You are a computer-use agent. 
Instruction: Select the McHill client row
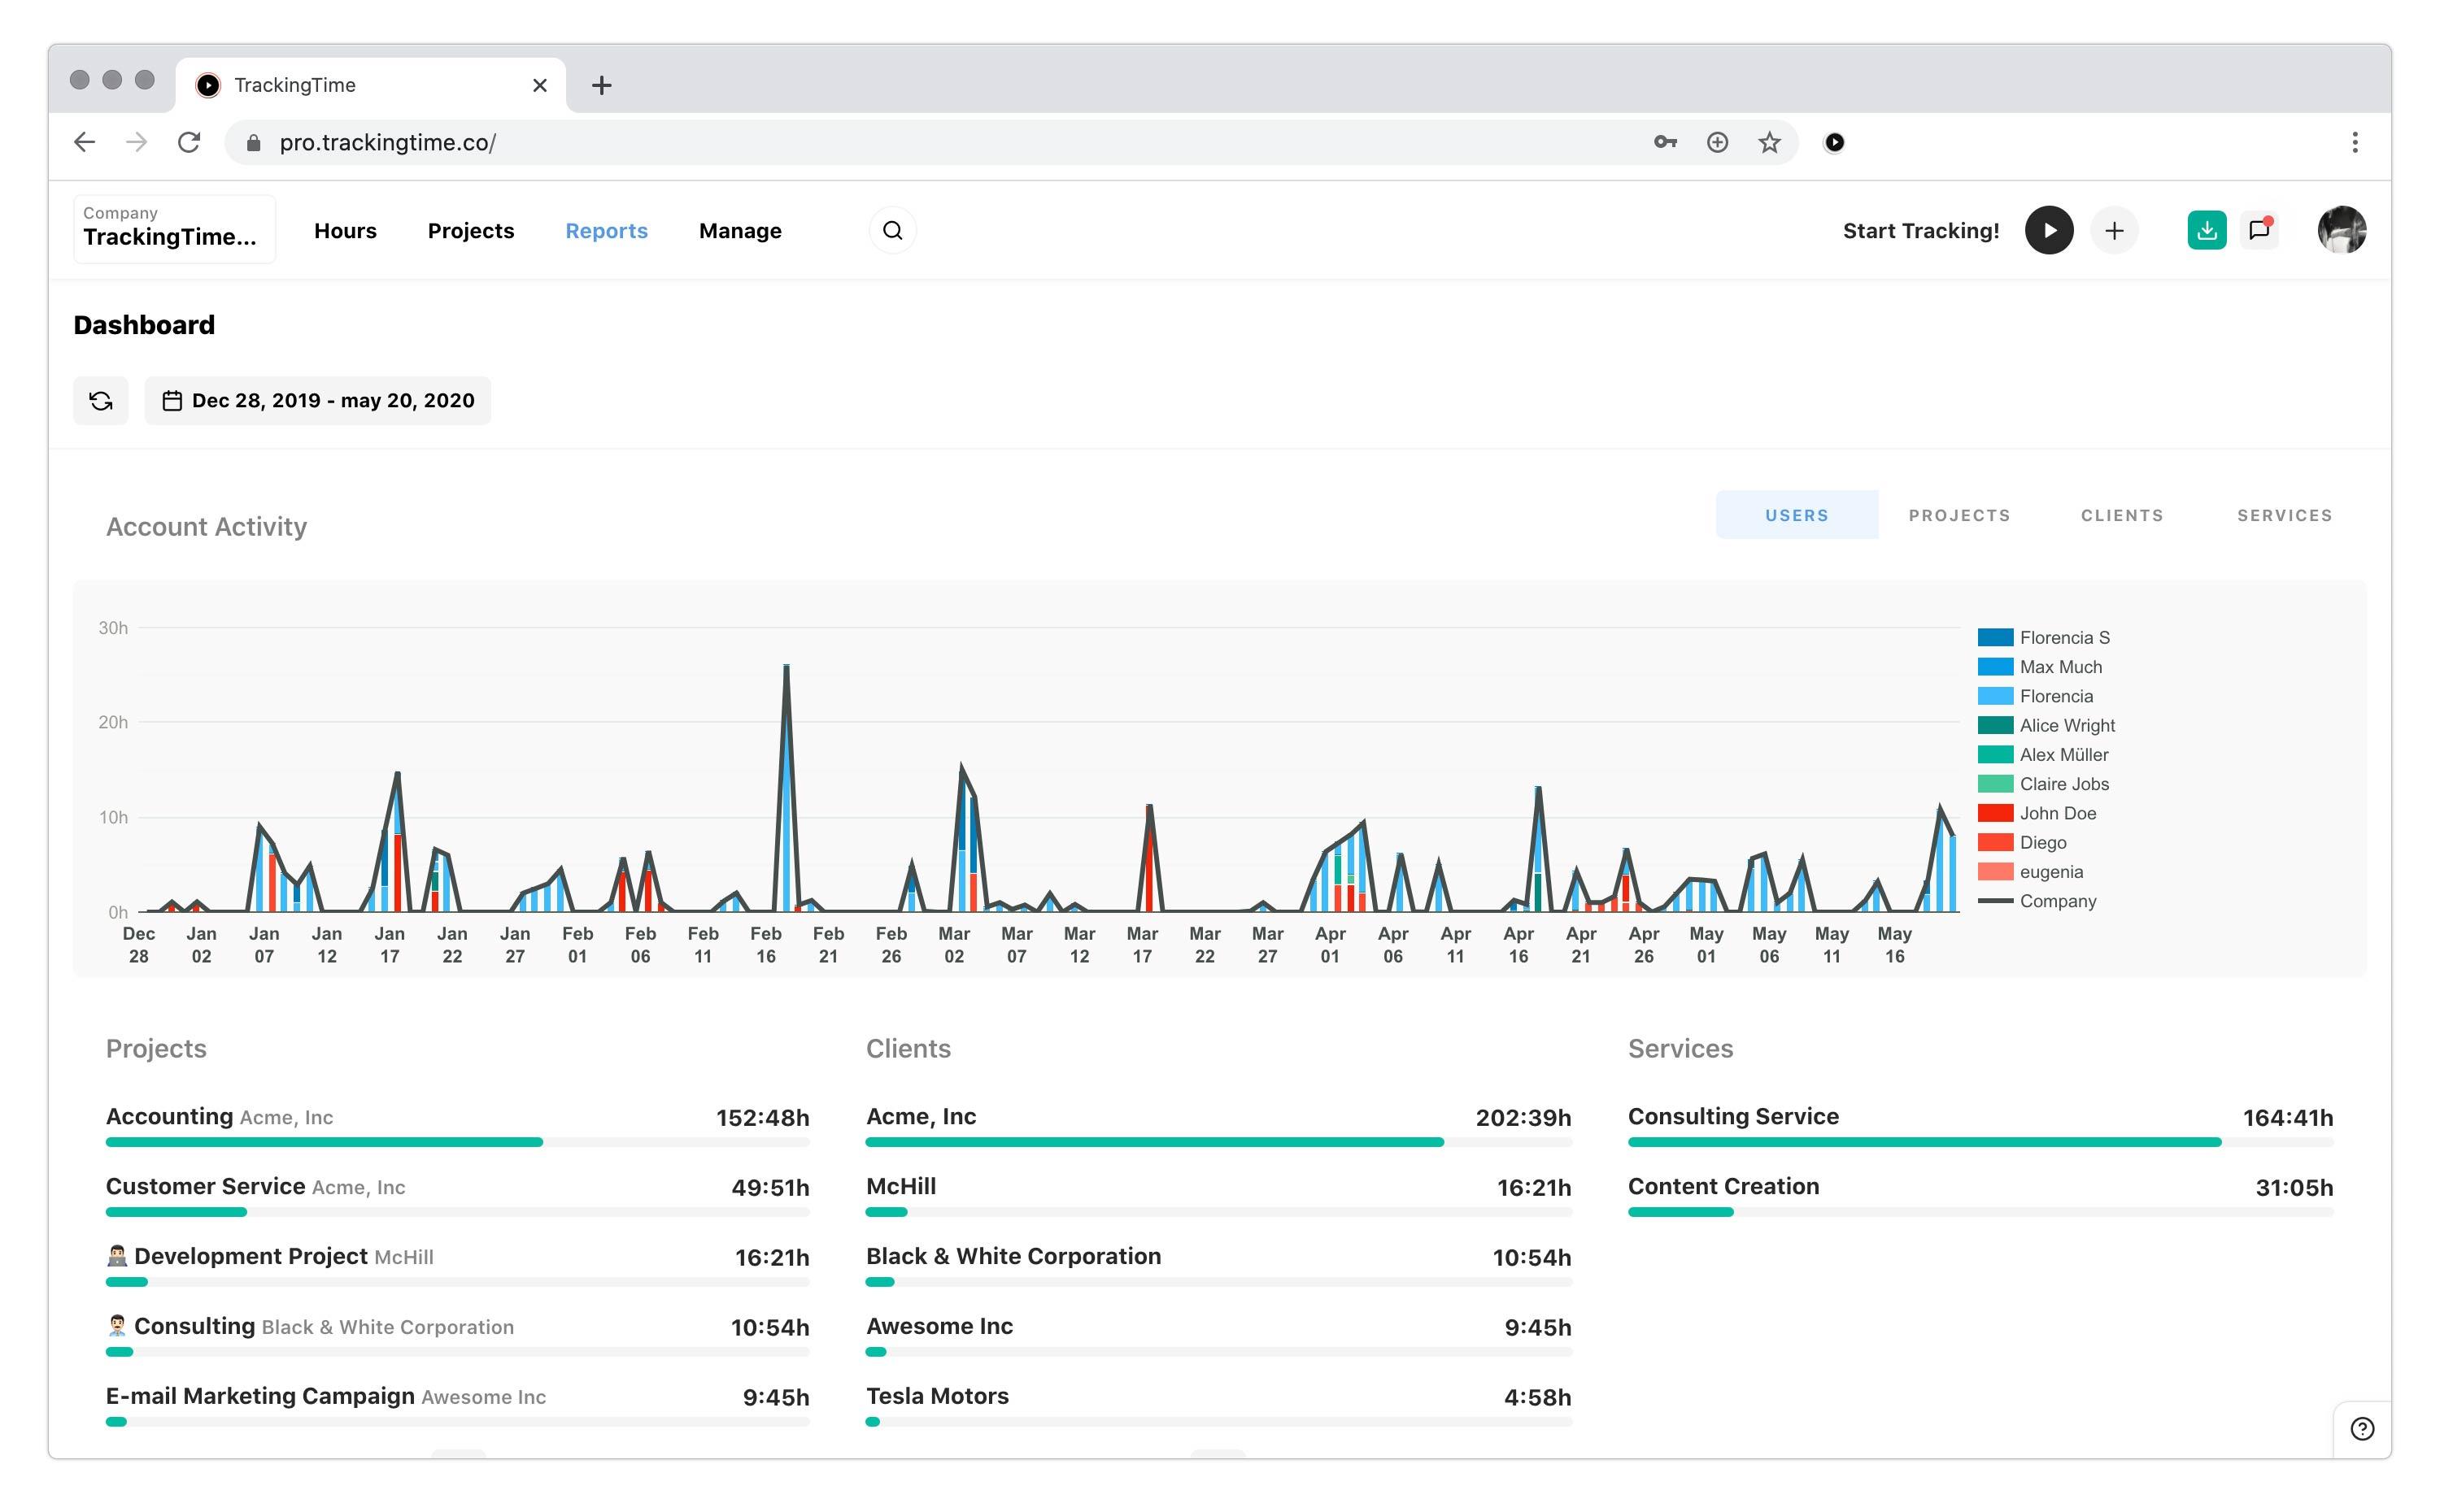[x=1218, y=1195]
